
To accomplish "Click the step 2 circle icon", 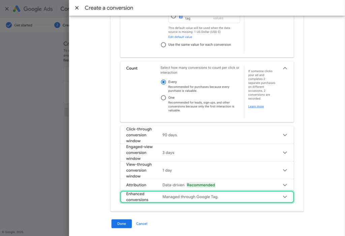I will (x=57, y=25).
